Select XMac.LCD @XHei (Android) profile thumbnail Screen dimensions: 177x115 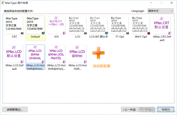[35, 54]
